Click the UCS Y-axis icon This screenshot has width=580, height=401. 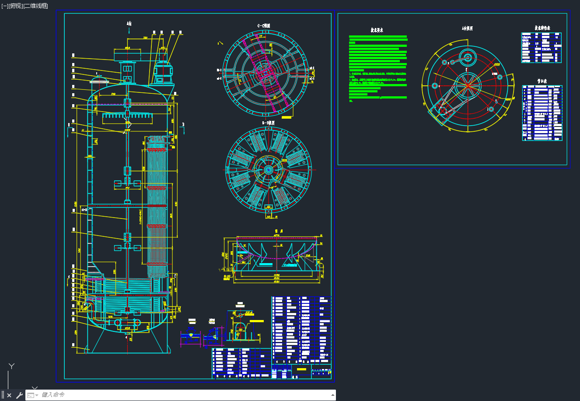pyautogui.click(x=12, y=366)
